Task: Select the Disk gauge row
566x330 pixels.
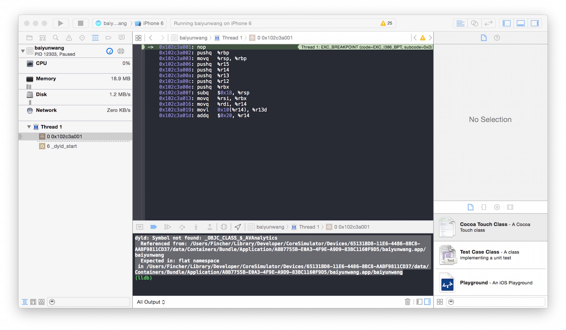Action: 75,97
